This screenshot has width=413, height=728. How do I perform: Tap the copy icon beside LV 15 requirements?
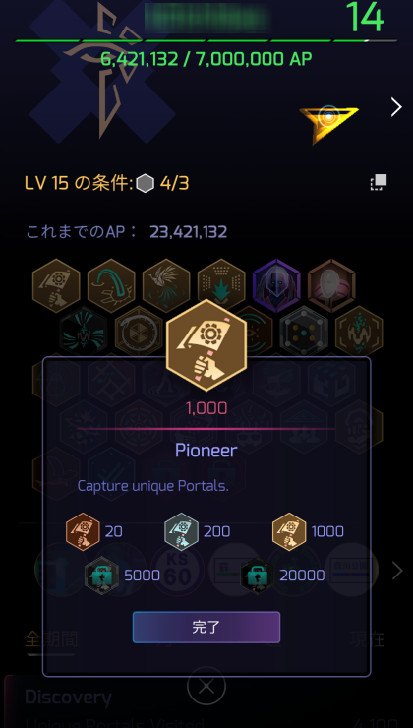coord(379,182)
